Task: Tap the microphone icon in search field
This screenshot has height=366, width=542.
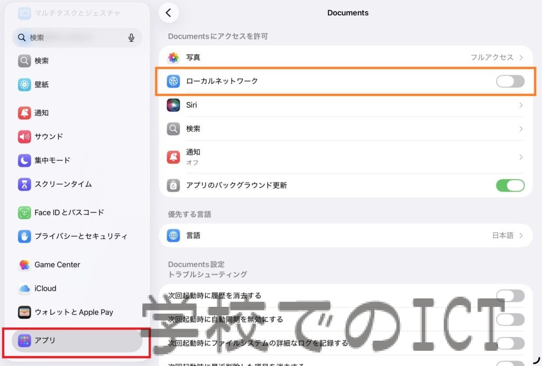Action: 131,37
